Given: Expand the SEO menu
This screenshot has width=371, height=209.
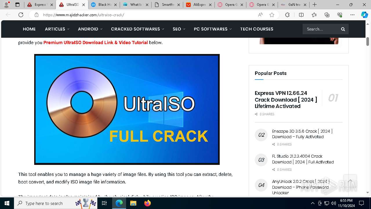Looking at the screenshot, I should [x=179, y=29].
